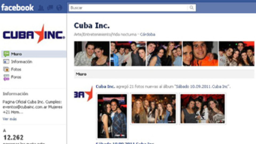Click the Información sidebar icon
The image size is (256, 144).
tap(6, 61)
